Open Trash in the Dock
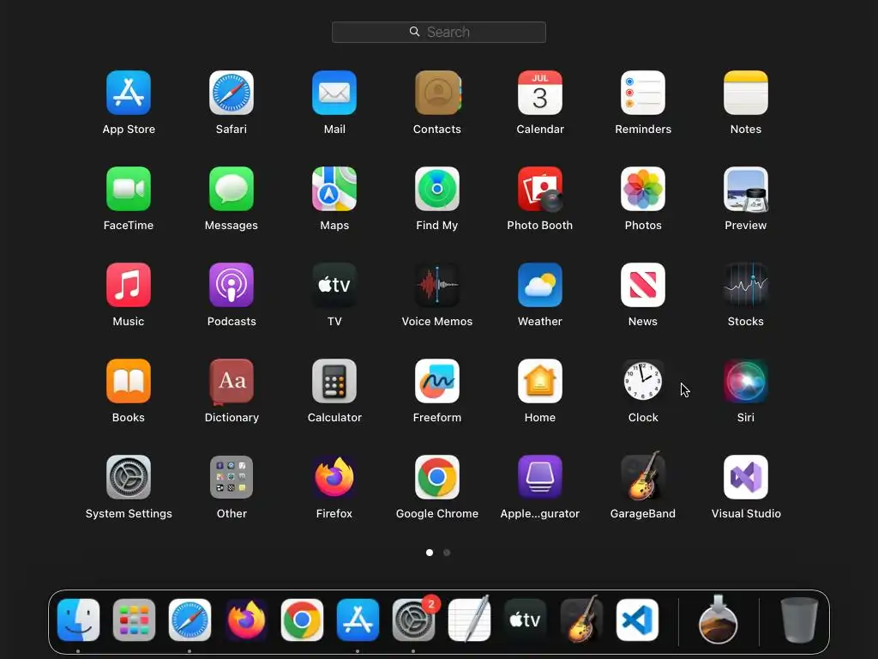 (x=799, y=620)
